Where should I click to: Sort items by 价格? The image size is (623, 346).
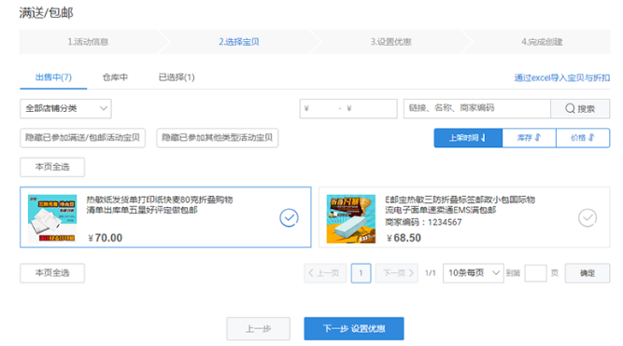(x=583, y=138)
